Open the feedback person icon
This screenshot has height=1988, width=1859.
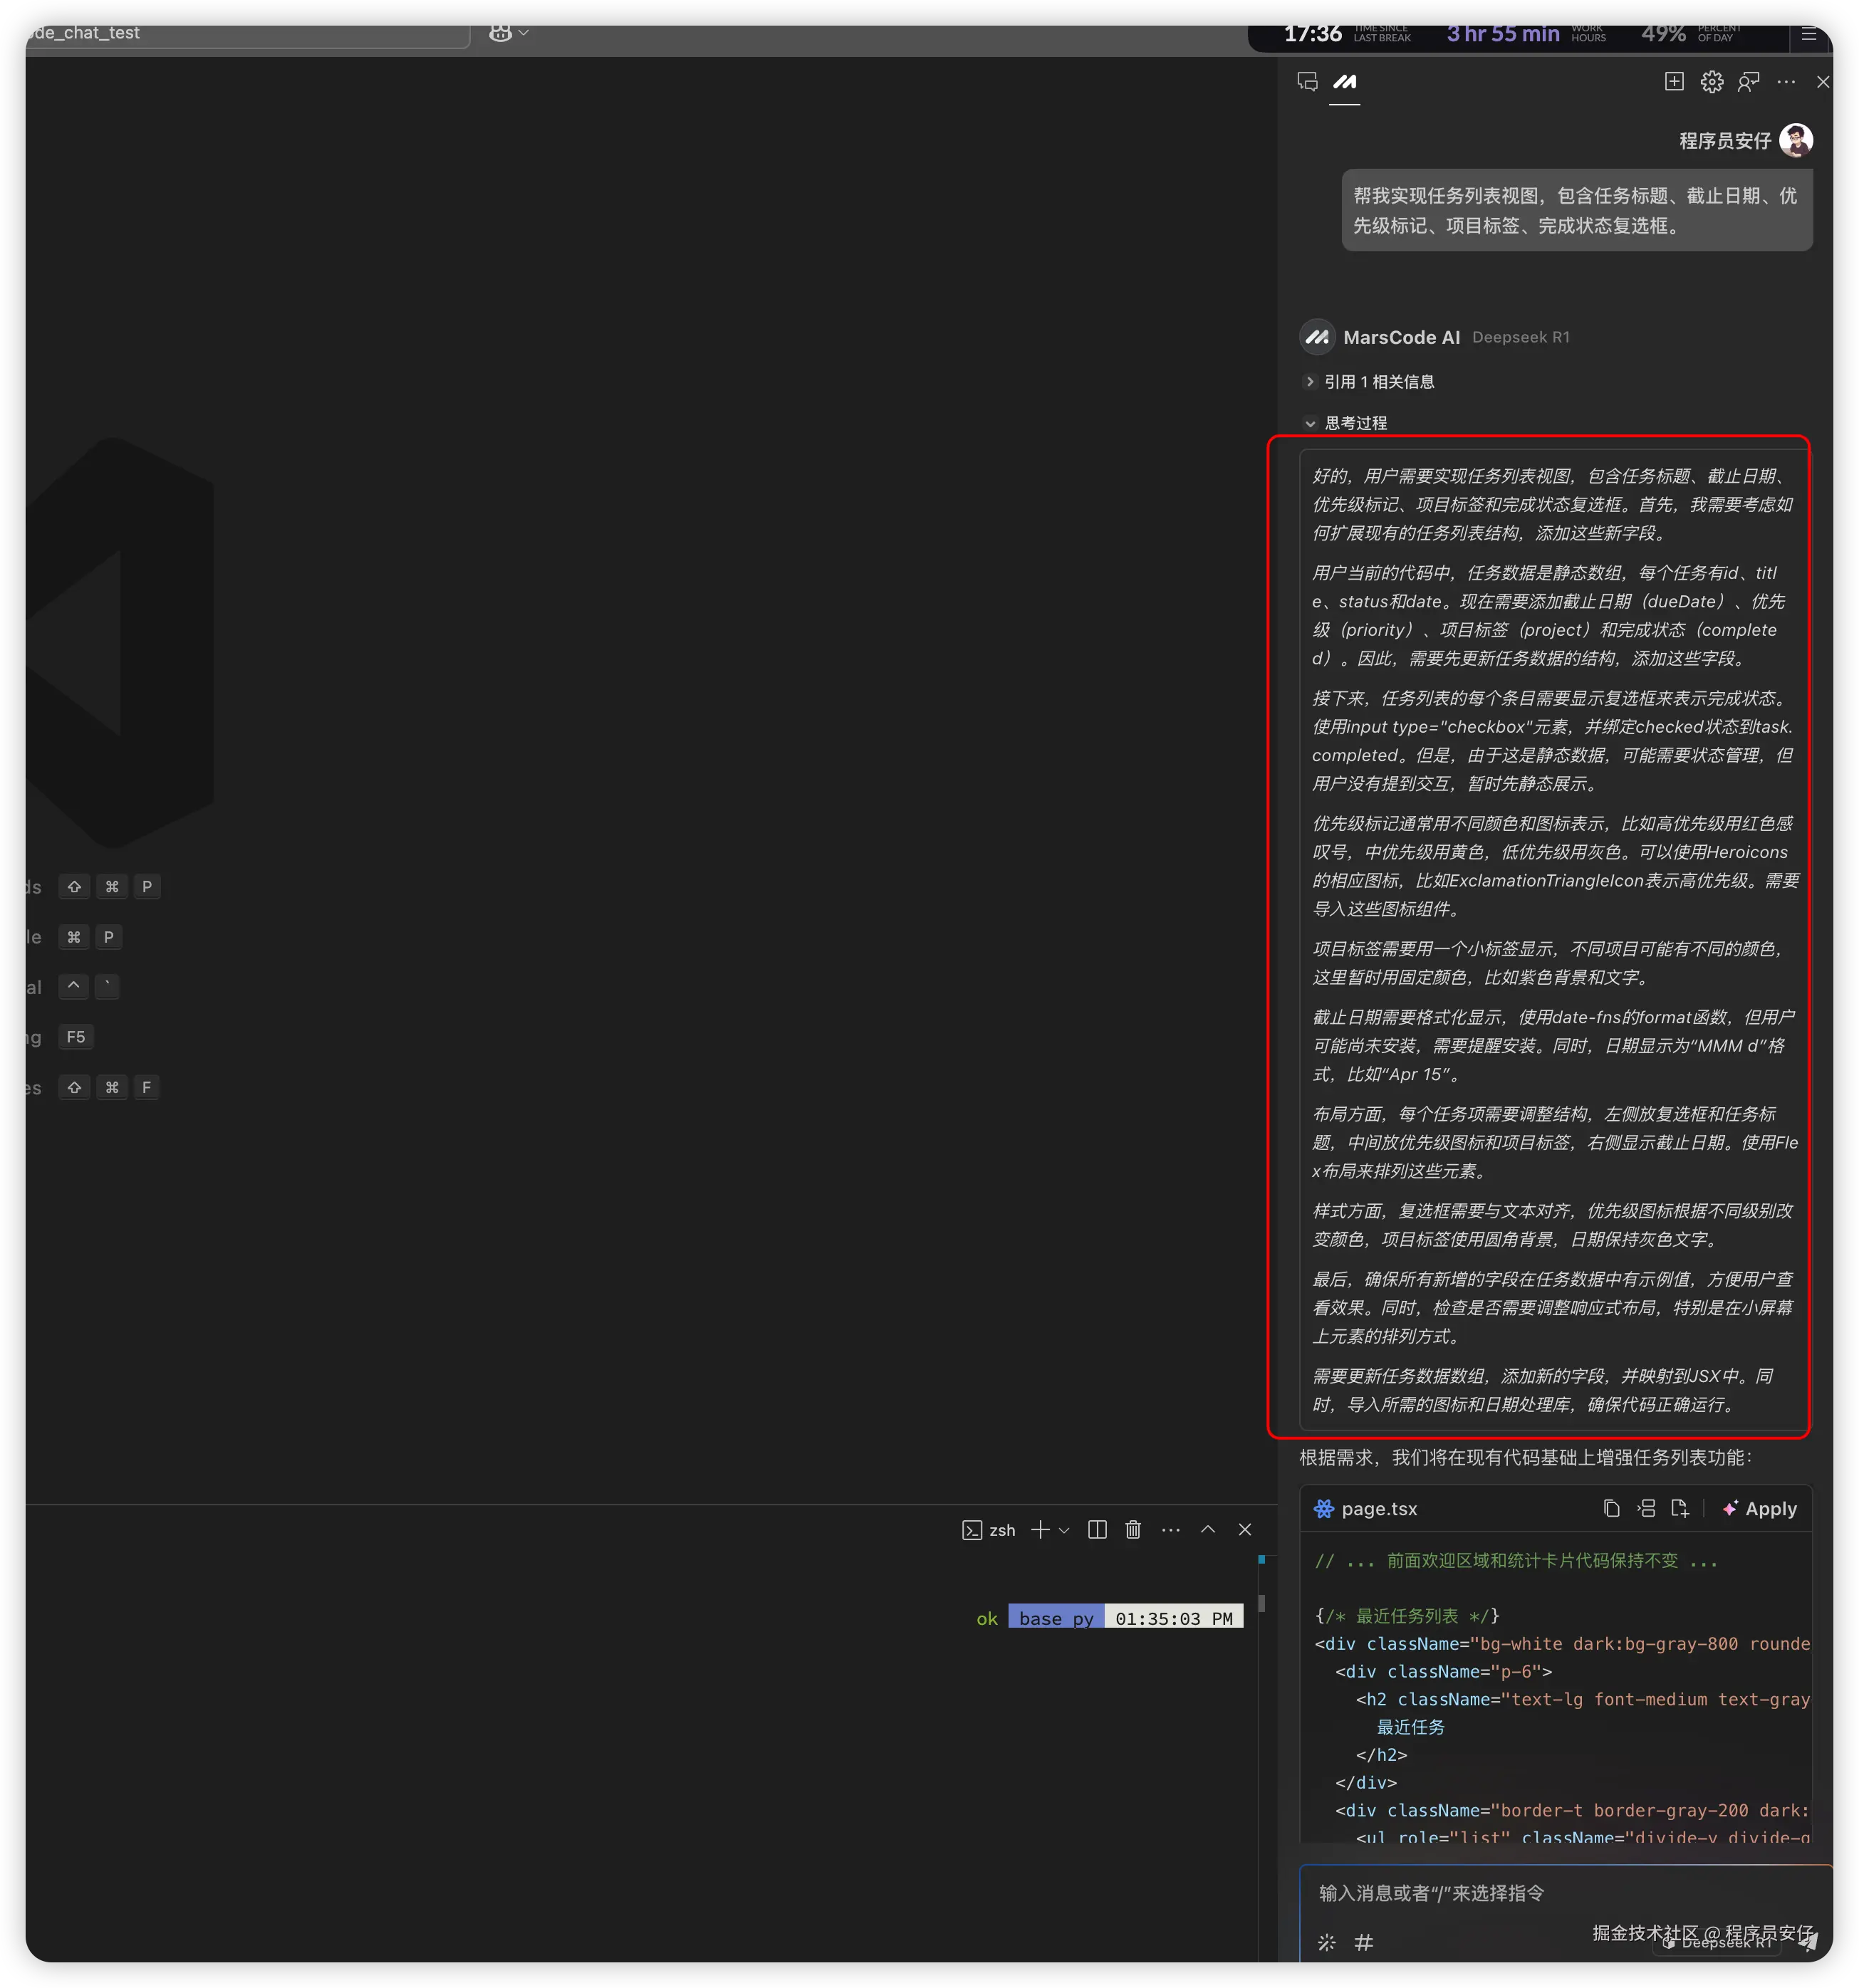click(x=1749, y=82)
